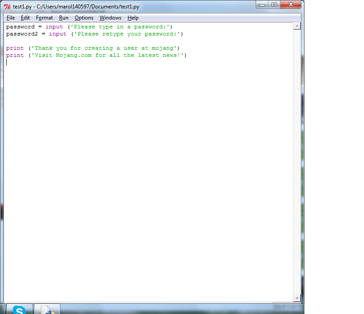Click the scrollbar up arrow
Screen dimensions: 364x314
297,26
